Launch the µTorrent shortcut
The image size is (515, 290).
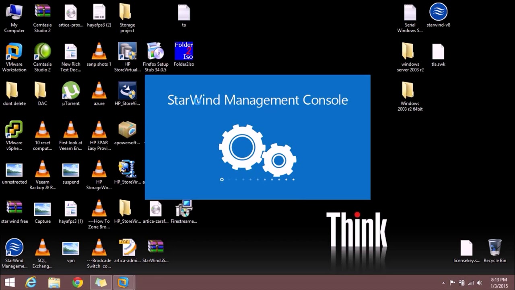click(x=71, y=94)
